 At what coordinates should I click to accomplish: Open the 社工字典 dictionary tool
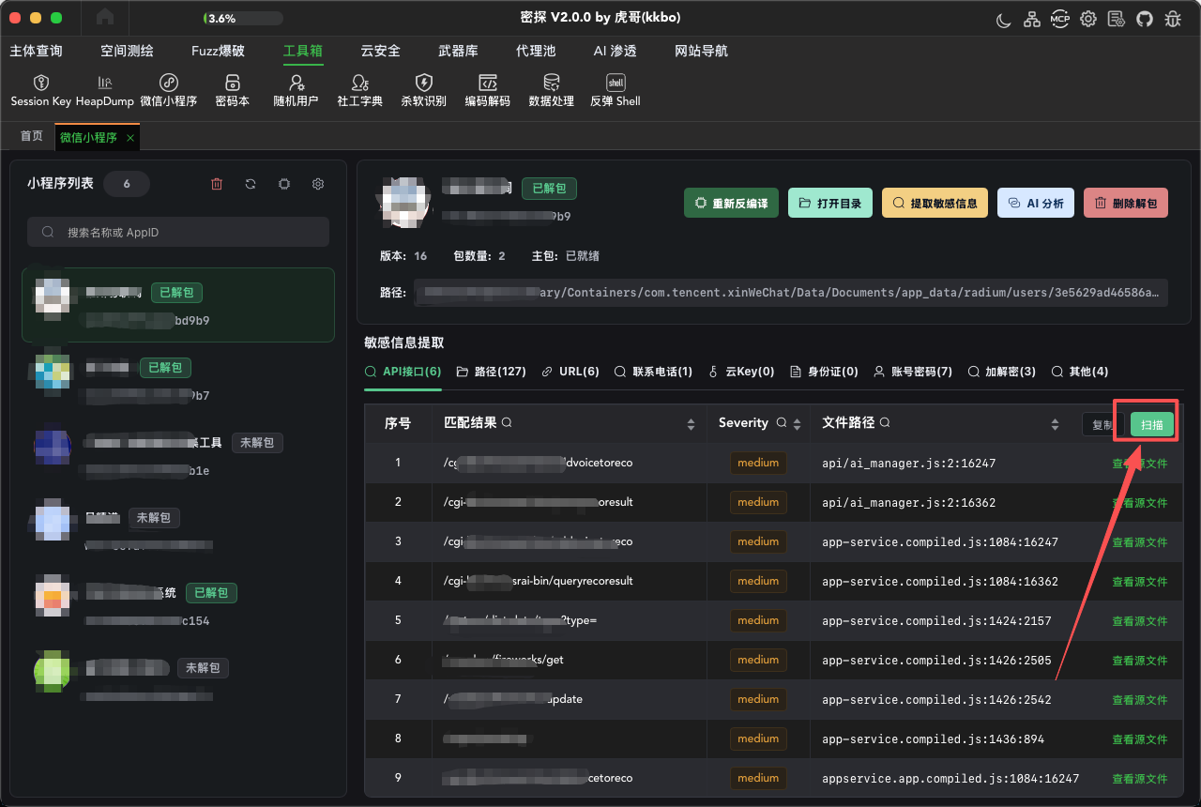pos(360,91)
